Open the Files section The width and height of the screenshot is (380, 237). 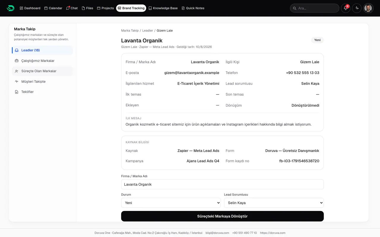coord(87,8)
